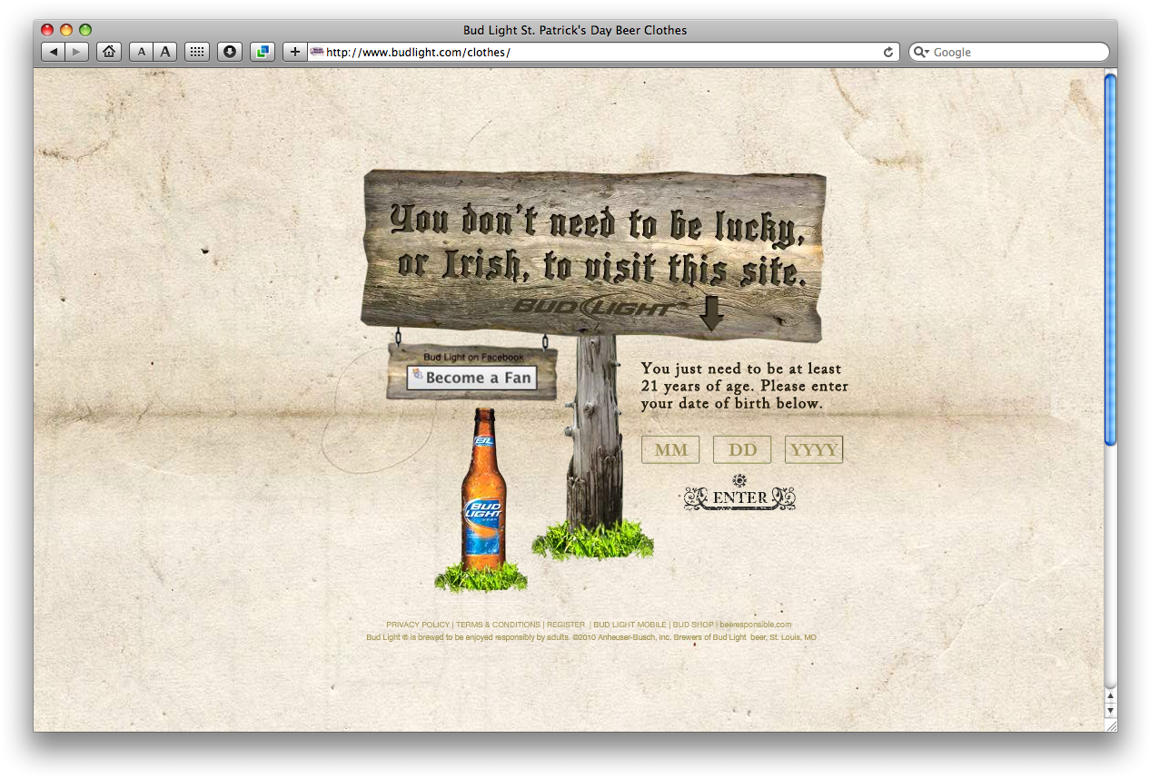1150x778 pixels.
Task: Click the overlapping squares toolbar icon
Action: (x=263, y=52)
